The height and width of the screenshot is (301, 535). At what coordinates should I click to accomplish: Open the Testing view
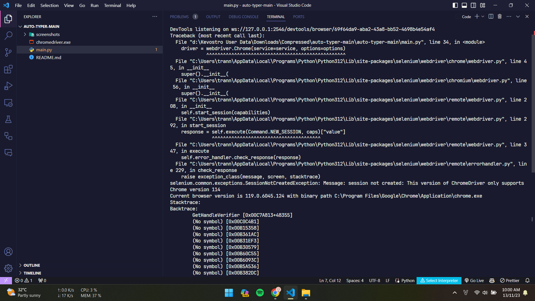point(8,119)
